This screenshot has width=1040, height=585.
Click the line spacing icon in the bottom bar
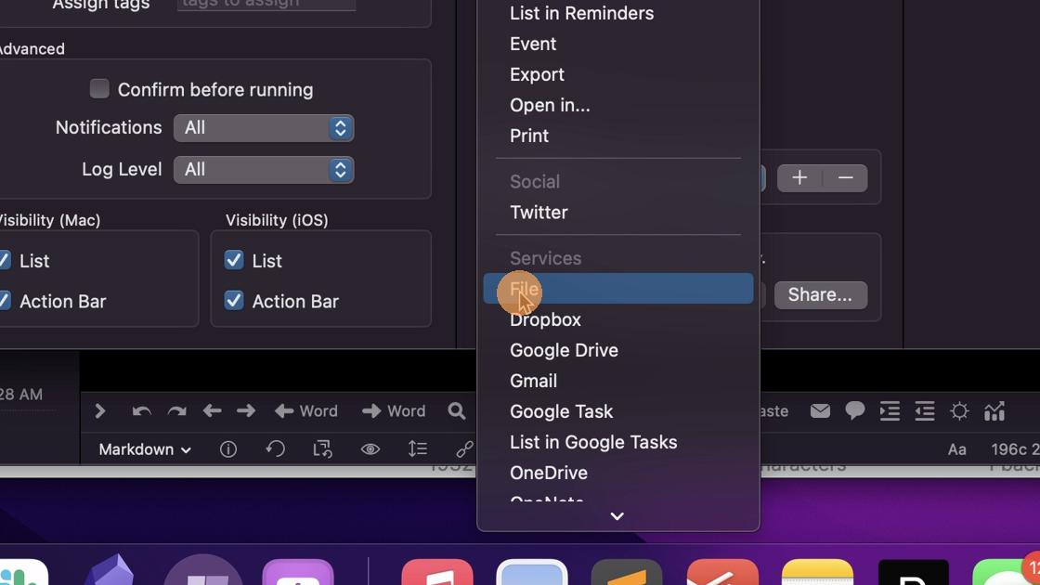pos(418,449)
